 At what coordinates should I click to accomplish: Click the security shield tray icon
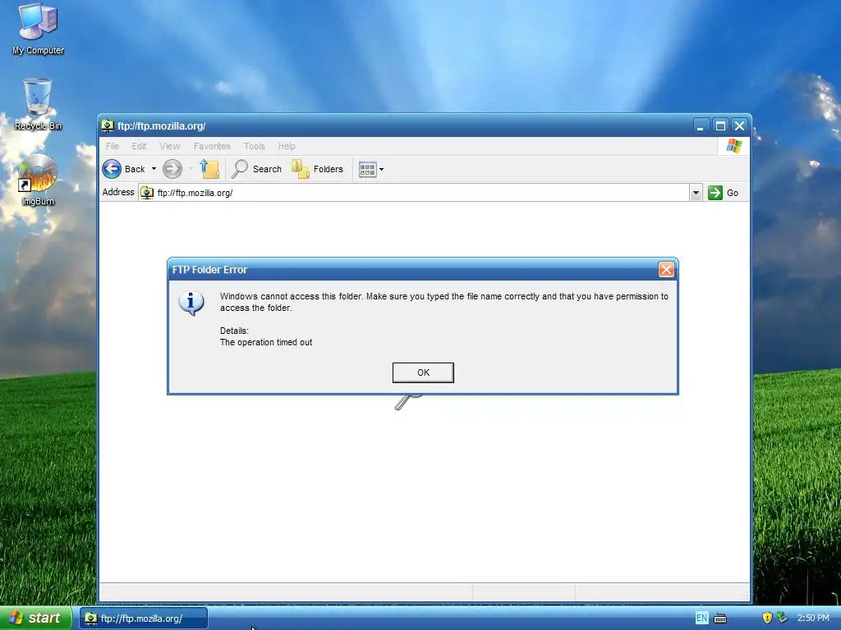pyautogui.click(x=767, y=618)
